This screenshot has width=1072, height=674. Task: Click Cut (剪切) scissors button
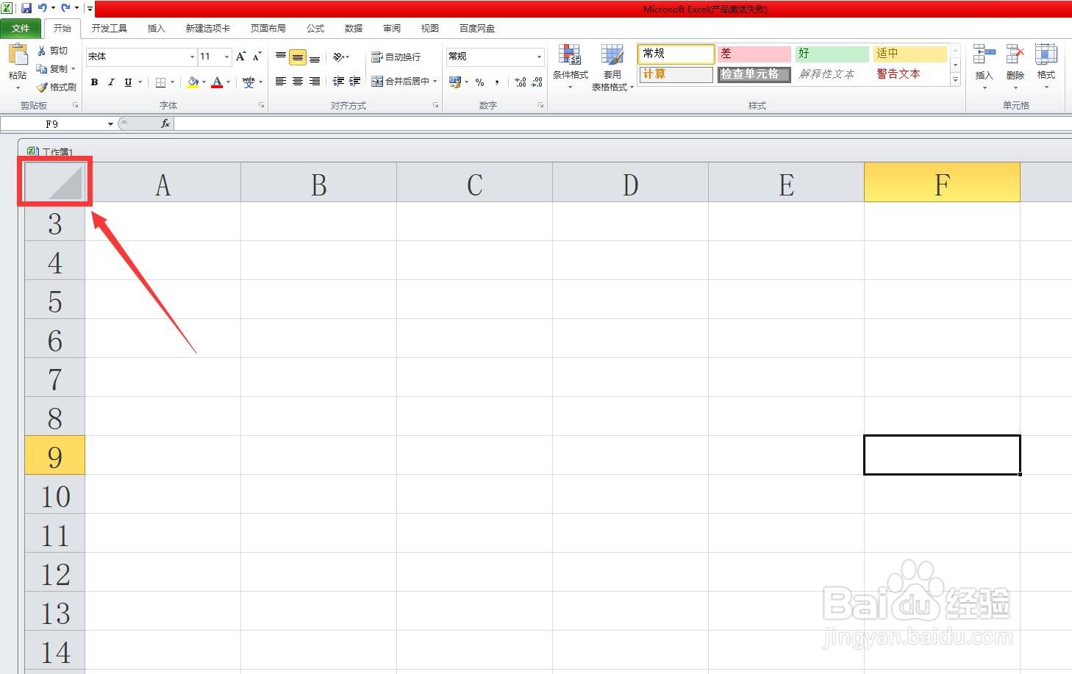(x=52, y=51)
